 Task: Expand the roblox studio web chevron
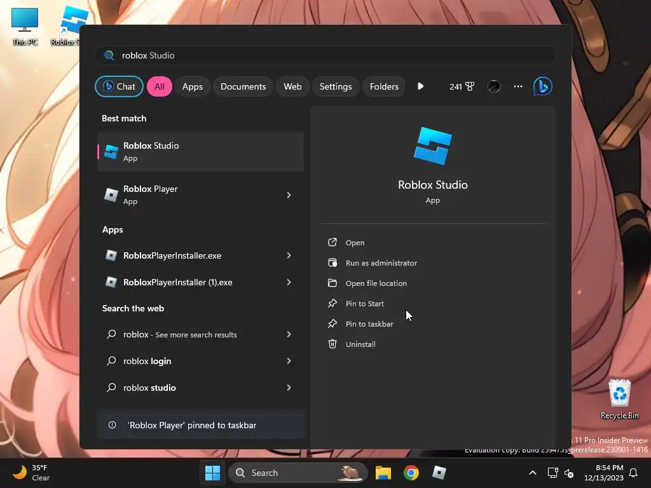(289, 388)
